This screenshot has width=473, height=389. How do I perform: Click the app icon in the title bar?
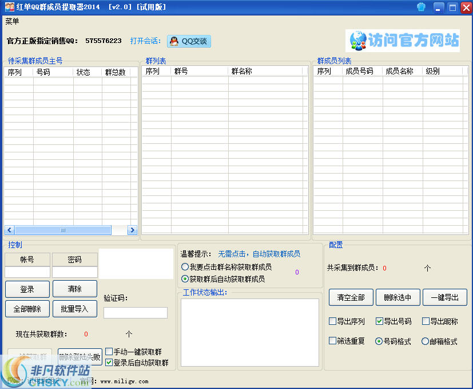(x=10, y=7)
